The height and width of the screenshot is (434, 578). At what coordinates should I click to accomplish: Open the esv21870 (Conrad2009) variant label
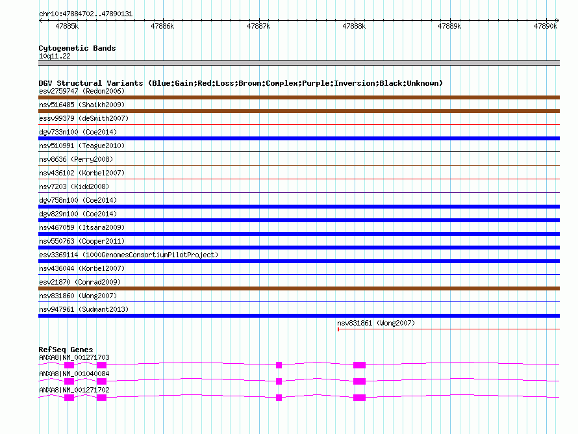80,282
